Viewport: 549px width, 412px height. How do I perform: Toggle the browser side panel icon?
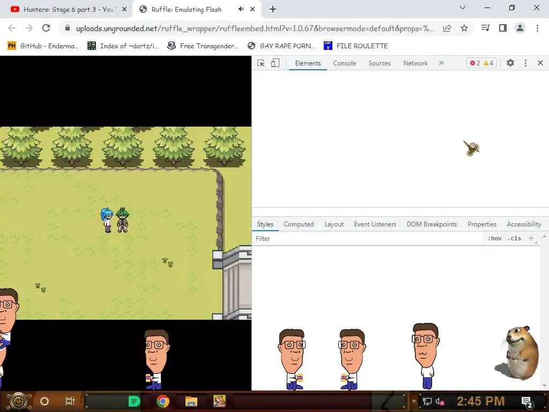[x=503, y=28]
